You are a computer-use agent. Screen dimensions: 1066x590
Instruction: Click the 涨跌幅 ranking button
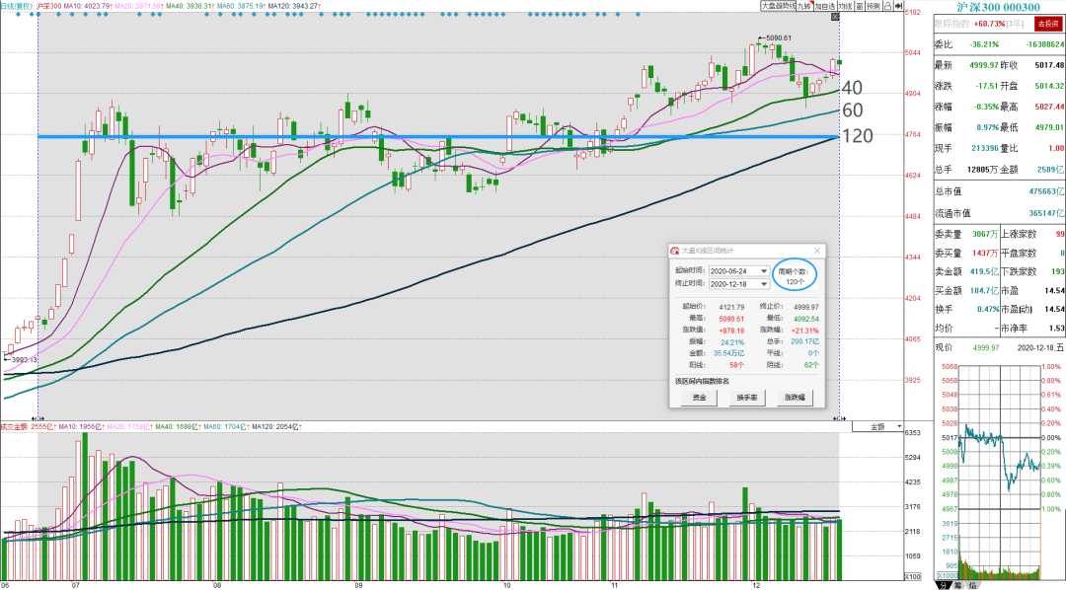794,397
